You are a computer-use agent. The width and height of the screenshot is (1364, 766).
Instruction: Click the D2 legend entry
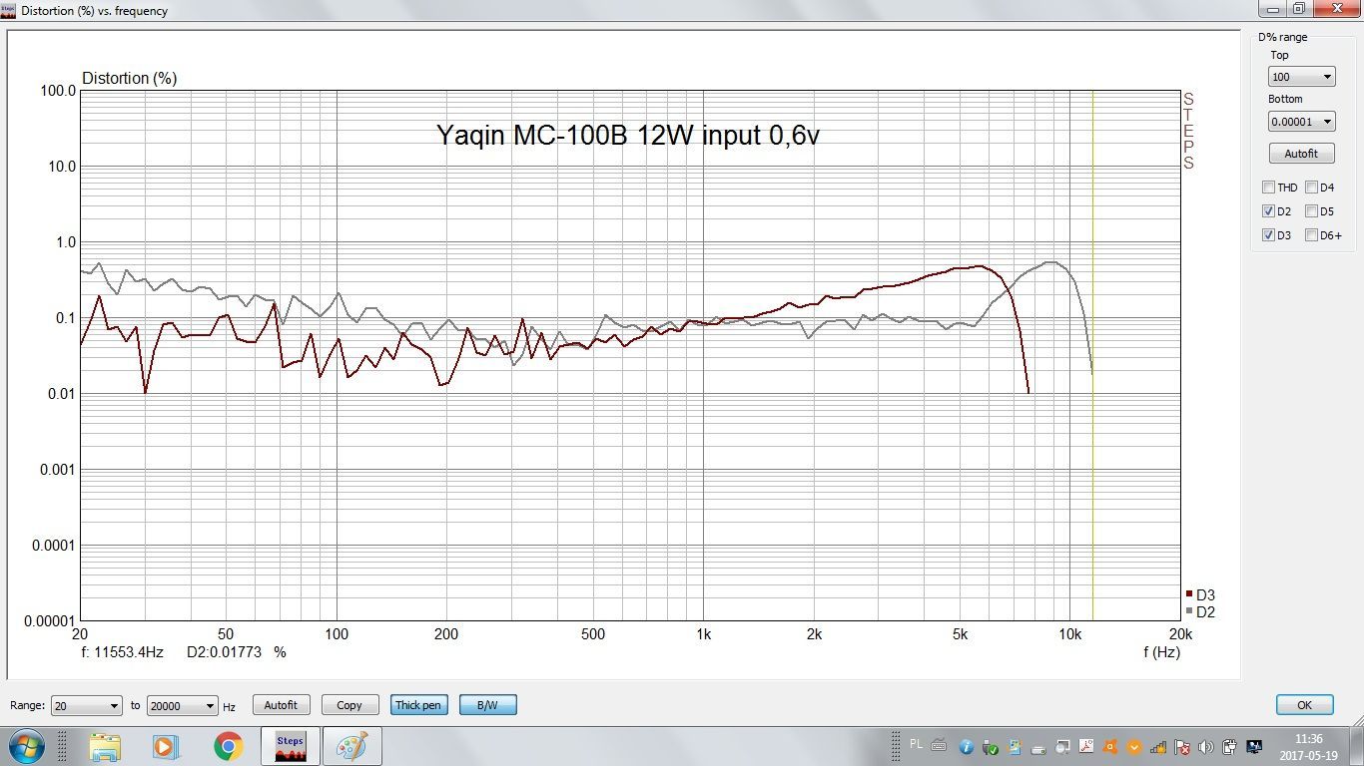(1200, 611)
